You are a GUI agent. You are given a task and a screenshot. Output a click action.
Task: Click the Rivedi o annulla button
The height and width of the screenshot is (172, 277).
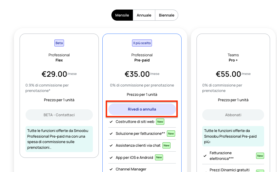pos(142,109)
